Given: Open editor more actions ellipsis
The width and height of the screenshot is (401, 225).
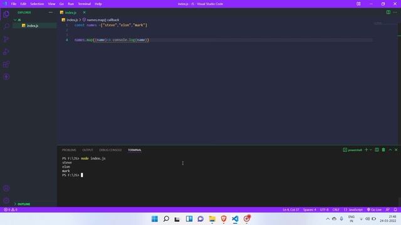Looking at the screenshot, I should click(x=395, y=12).
